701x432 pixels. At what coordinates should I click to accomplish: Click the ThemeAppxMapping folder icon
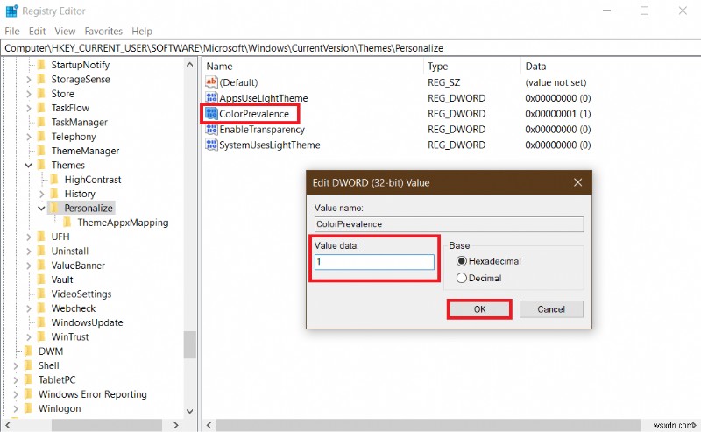click(67, 223)
